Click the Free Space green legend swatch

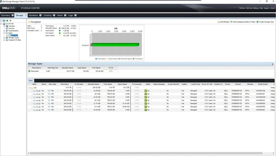[x=133, y=59]
